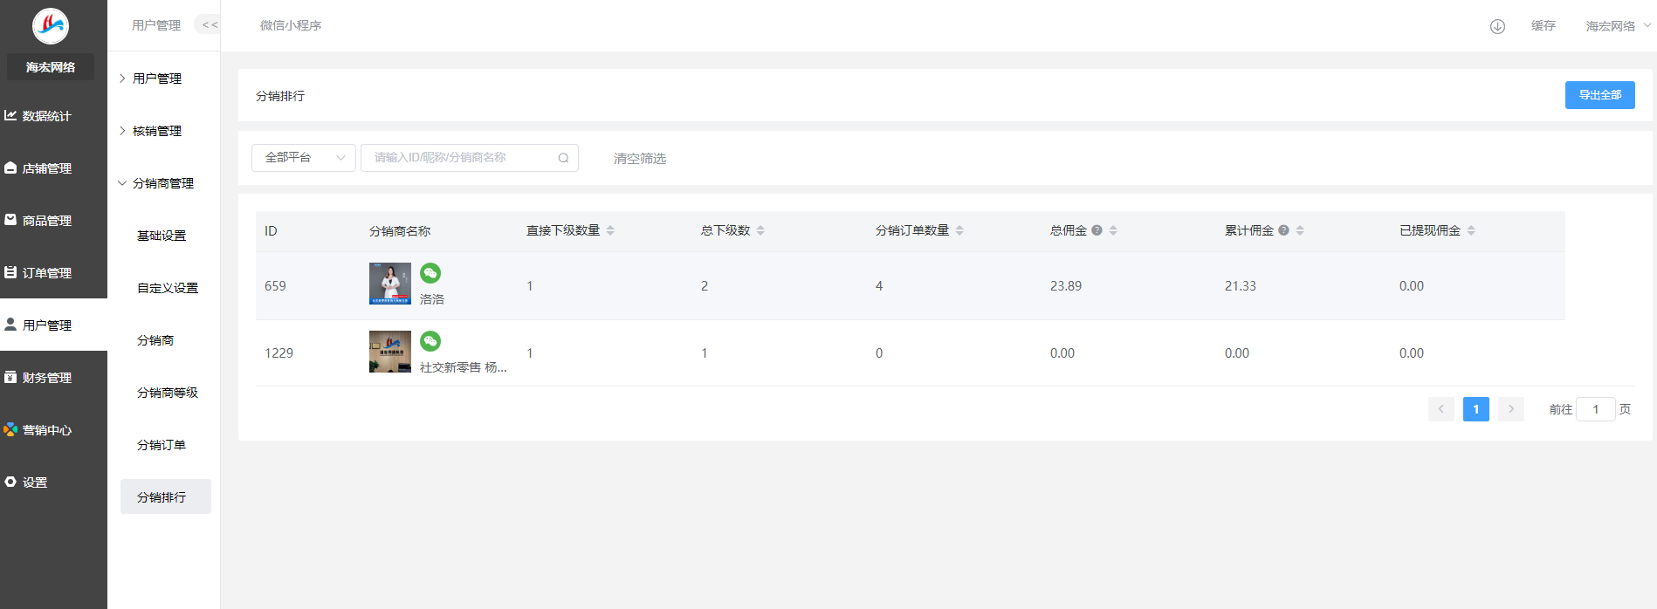Click the distributor name 社交新零售 杨...
Viewport: 1657px width, 609px height.
coord(464,367)
